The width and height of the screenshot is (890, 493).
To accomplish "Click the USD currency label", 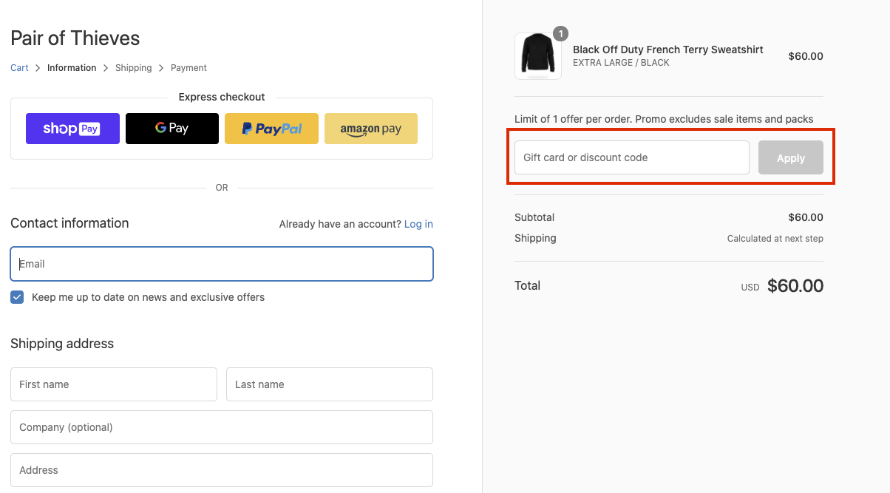I will [x=750, y=288].
